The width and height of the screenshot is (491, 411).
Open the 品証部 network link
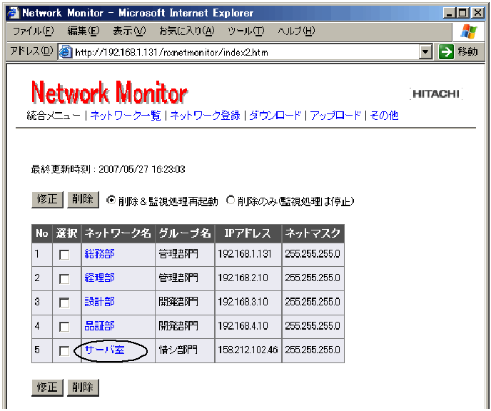(x=100, y=326)
